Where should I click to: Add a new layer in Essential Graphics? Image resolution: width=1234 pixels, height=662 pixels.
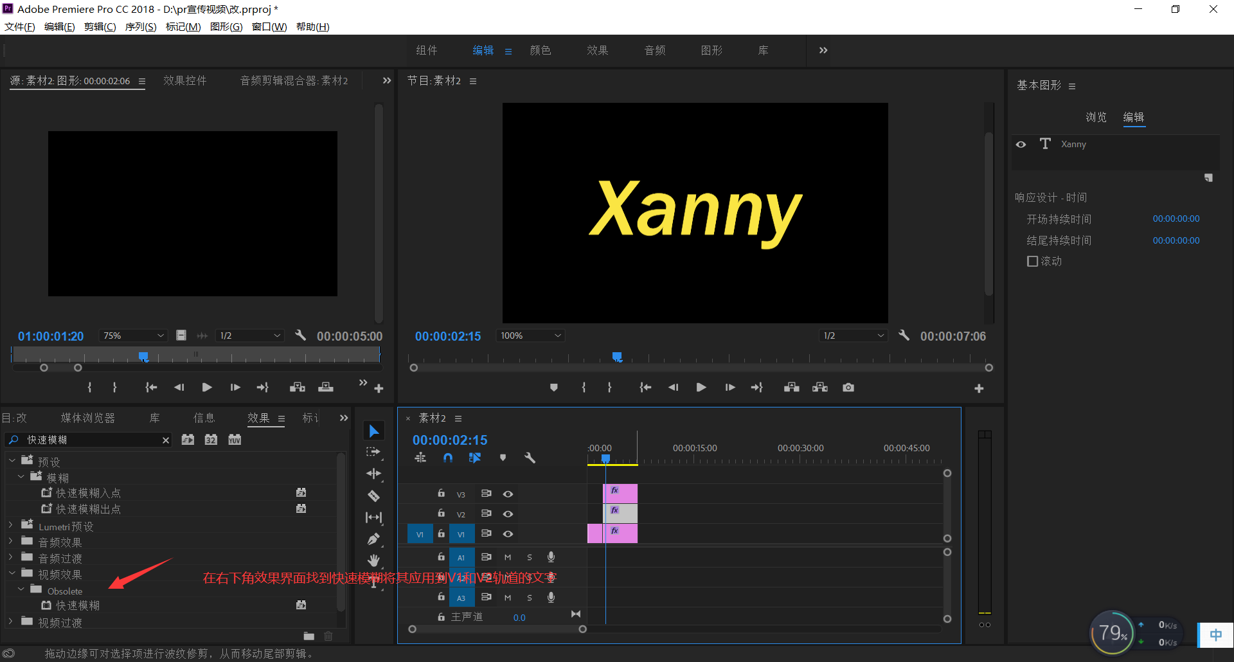(x=1208, y=178)
